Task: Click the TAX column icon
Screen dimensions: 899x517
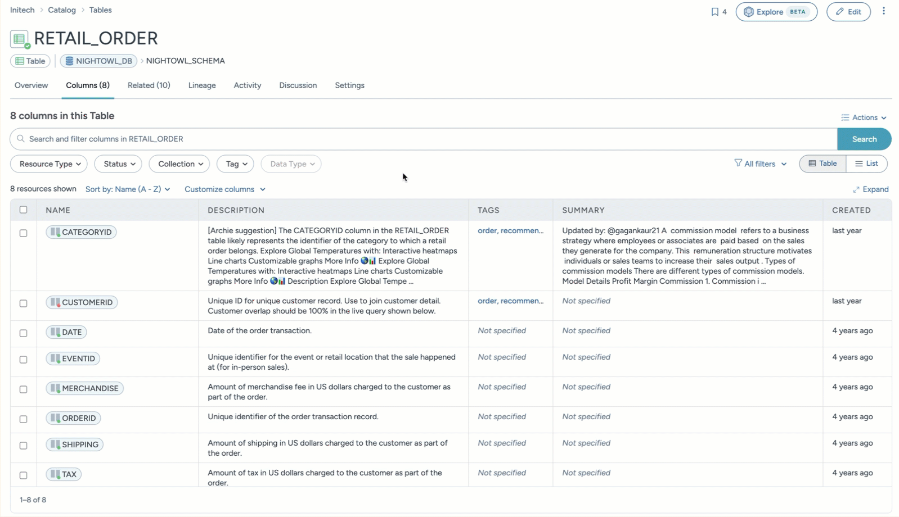Action: click(x=55, y=474)
